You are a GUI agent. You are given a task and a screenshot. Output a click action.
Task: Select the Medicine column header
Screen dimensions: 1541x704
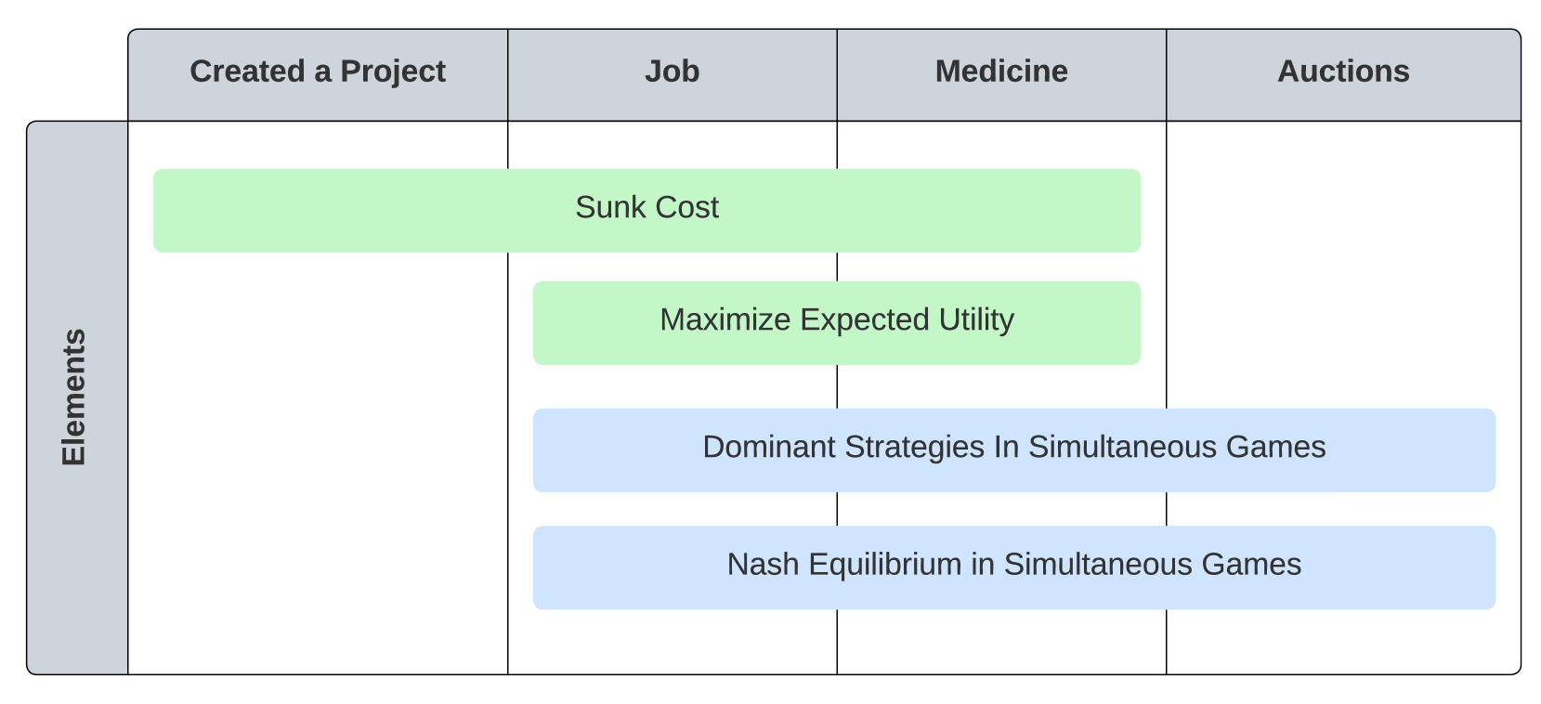pos(1001,72)
